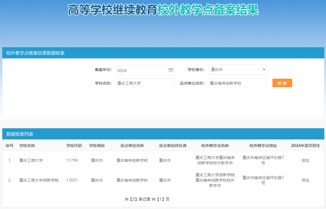Expand the 学校省份 dropdown showing 重庆市
The height and width of the screenshot is (209, 326).
tap(237, 70)
